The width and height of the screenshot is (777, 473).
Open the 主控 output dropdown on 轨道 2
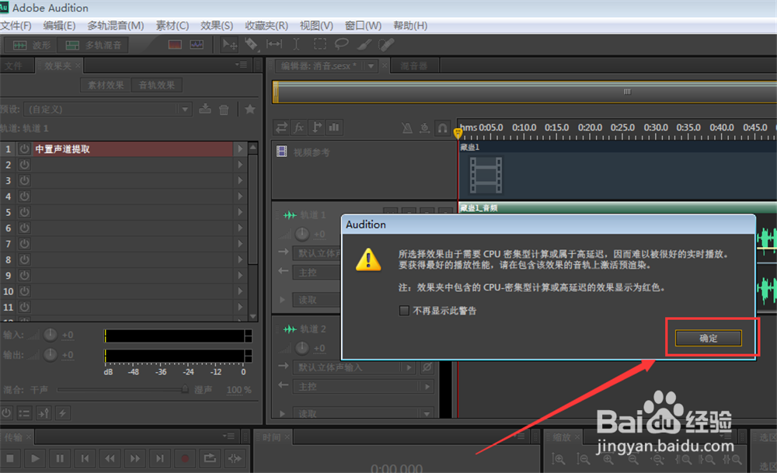363,386
